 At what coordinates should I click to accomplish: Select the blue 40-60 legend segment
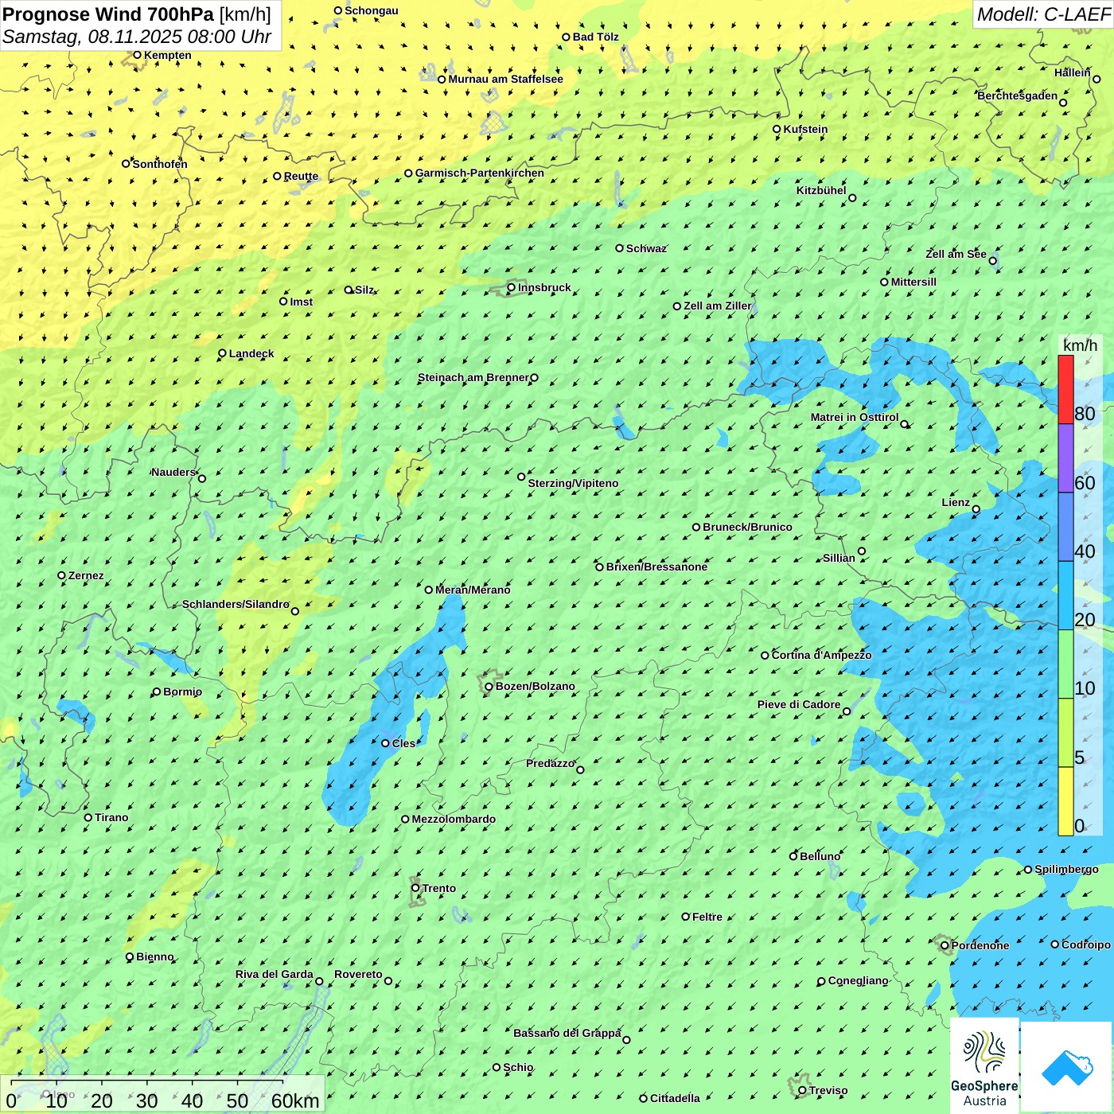click(x=1065, y=528)
